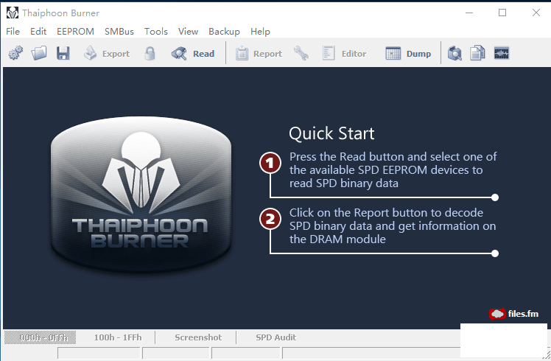The image size is (551, 361).
Task: Open the Editor from the toolbar
Action: pyautogui.click(x=345, y=54)
